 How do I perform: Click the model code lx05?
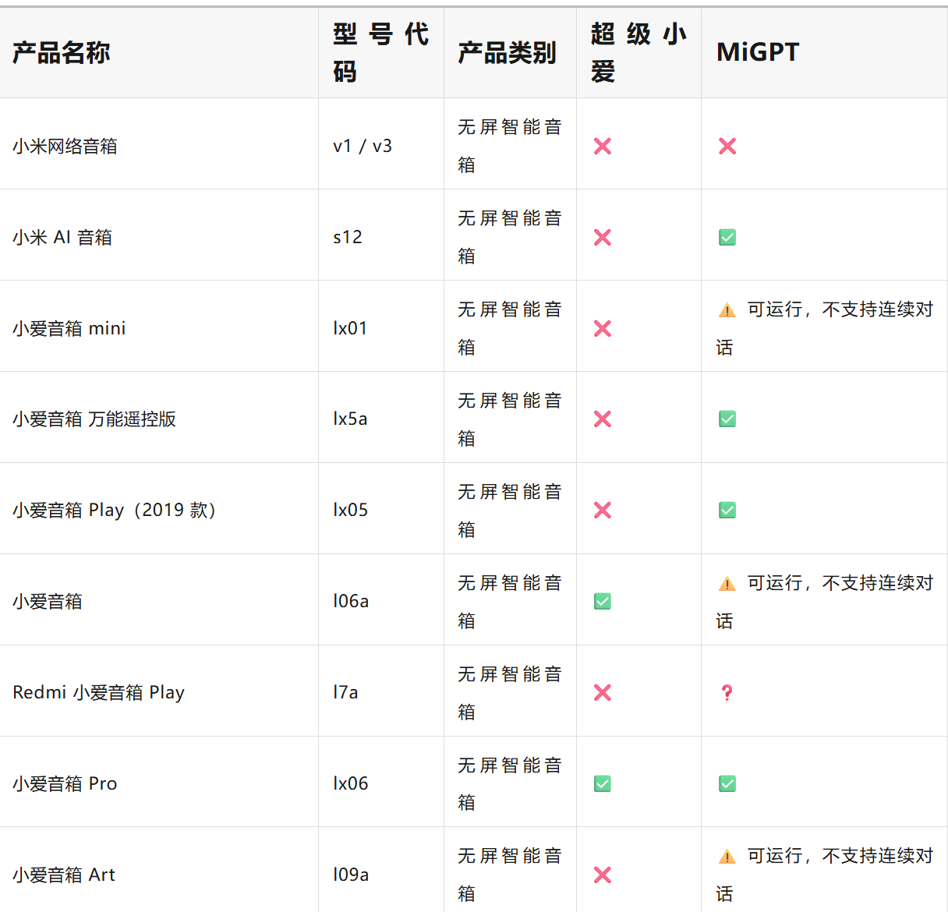click(351, 510)
